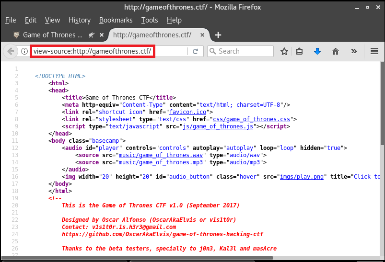This screenshot has width=385, height=262.
Task: Open the js/game_of_thrones.js link
Action: pos(218,126)
